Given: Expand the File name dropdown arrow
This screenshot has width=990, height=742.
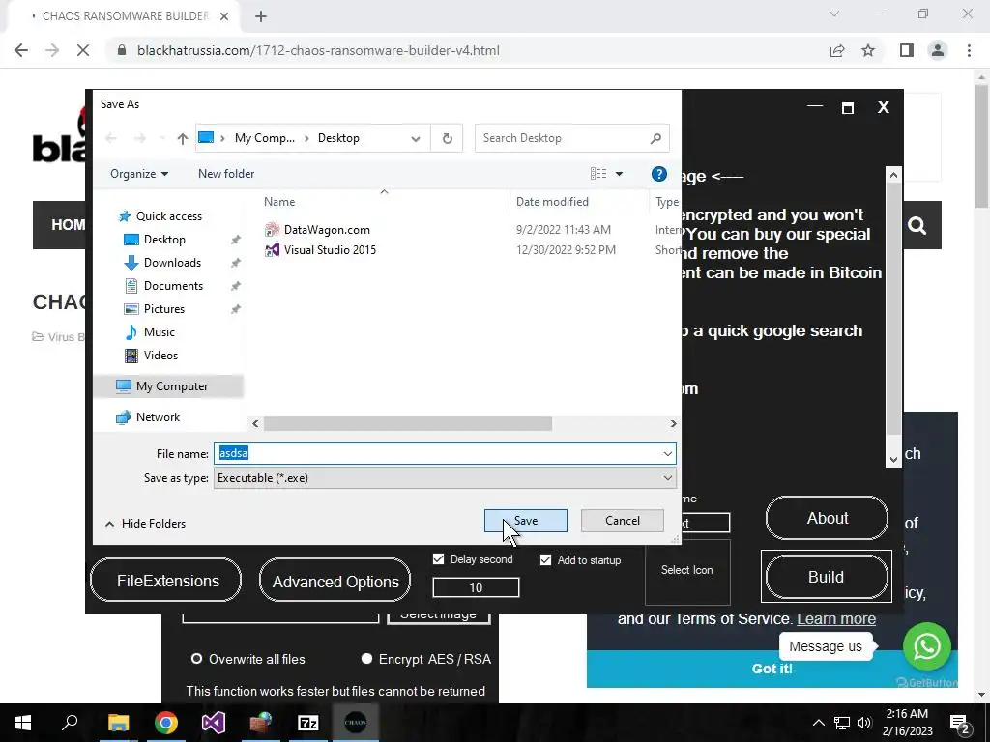Looking at the screenshot, I should coord(667,454).
